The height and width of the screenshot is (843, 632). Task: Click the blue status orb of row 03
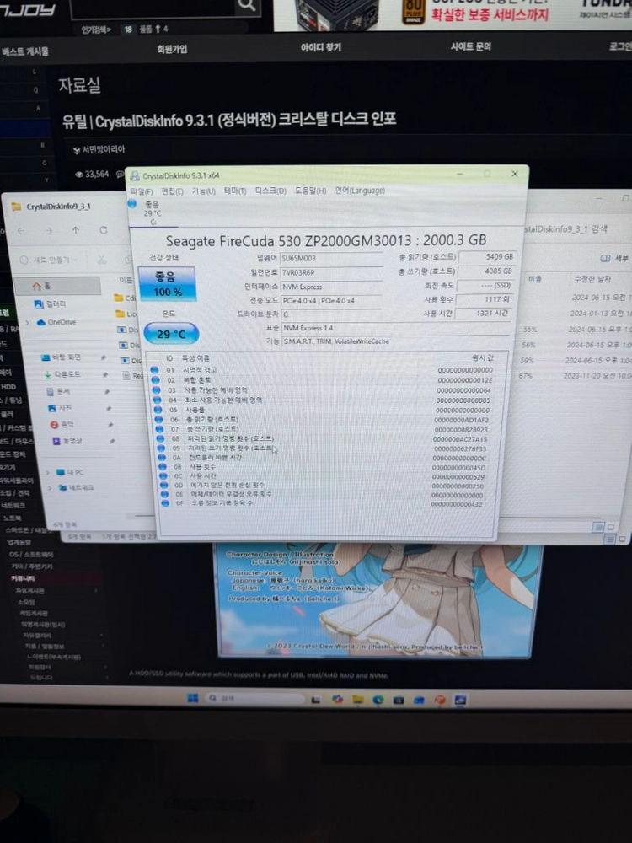[x=156, y=389]
